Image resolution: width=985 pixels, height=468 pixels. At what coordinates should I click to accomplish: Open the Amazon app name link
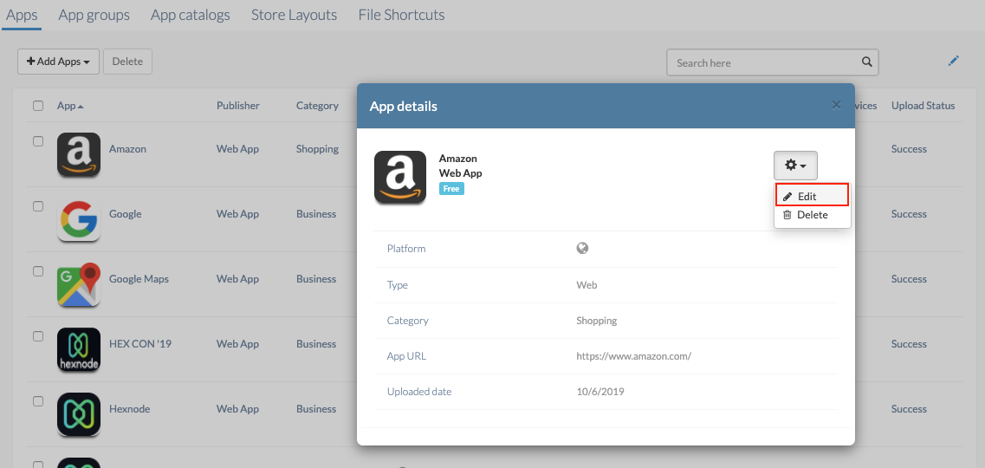[x=127, y=149]
